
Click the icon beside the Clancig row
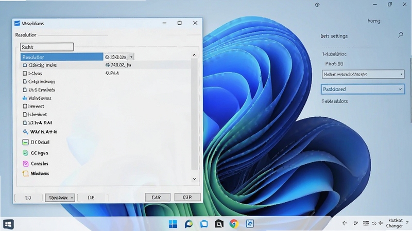[x=25, y=65]
